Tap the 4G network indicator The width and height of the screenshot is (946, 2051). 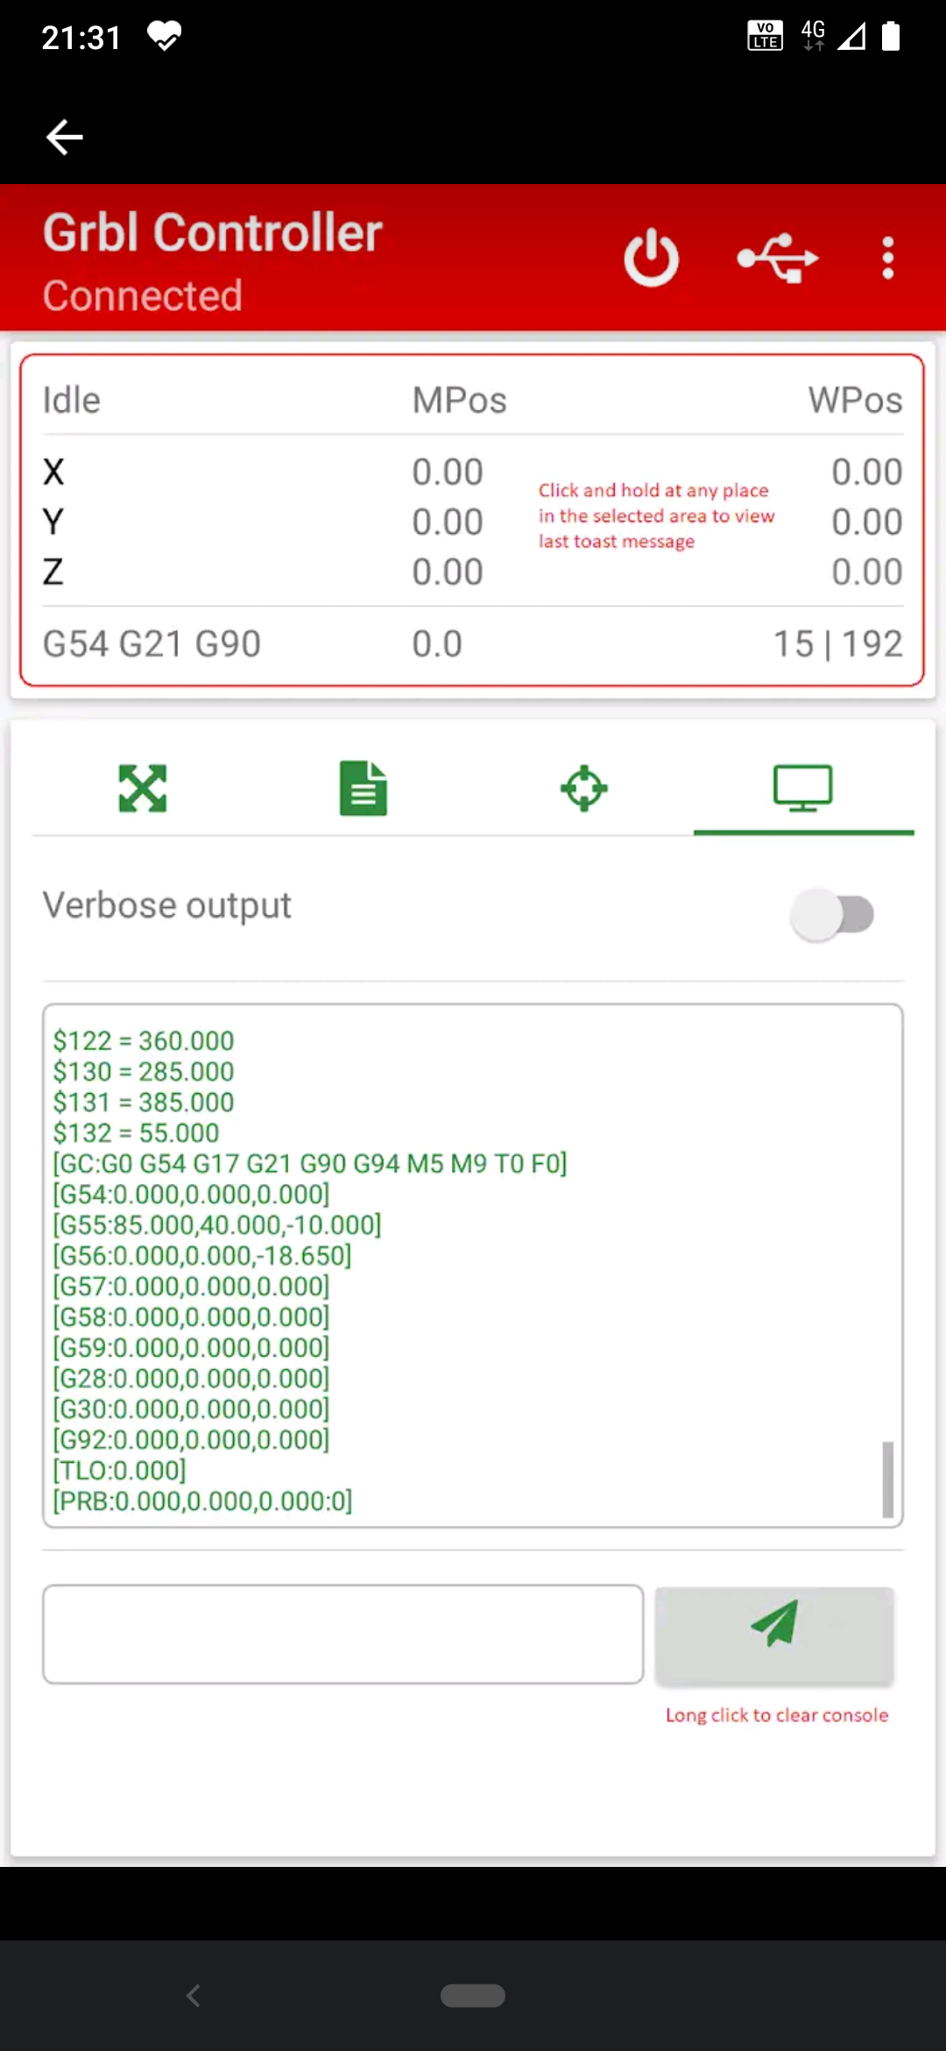[814, 36]
